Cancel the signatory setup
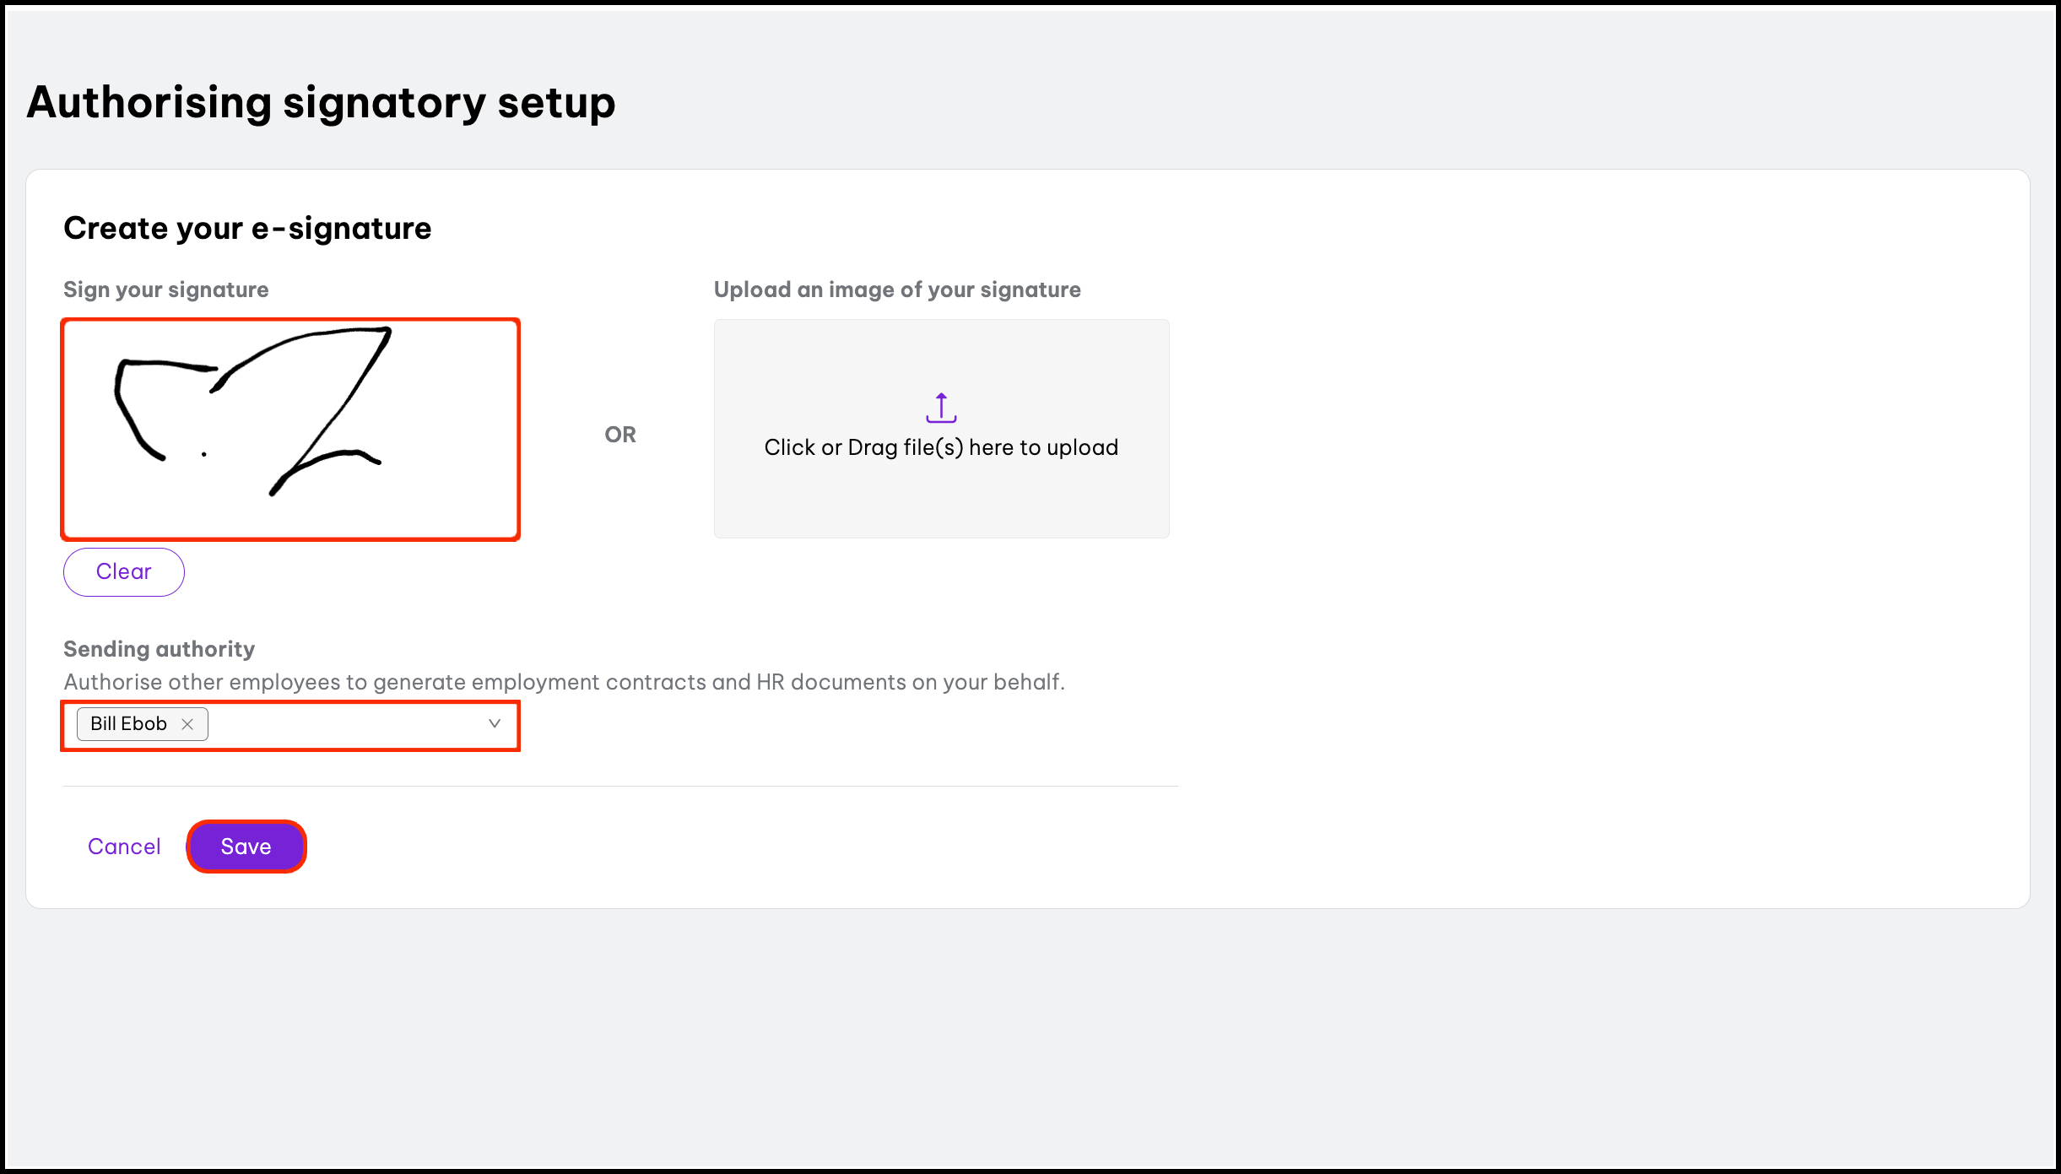 [x=124, y=847]
